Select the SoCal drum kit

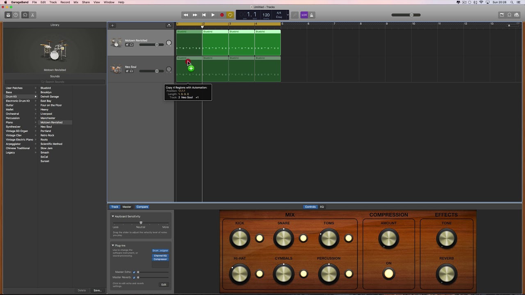point(44,157)
